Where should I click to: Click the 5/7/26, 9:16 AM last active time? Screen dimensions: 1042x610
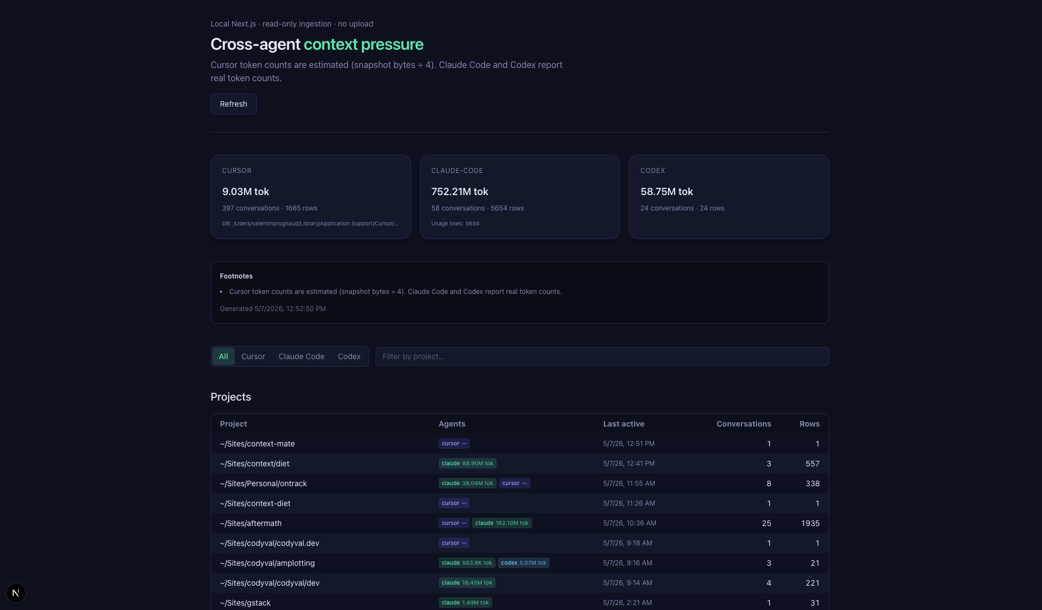628,563
